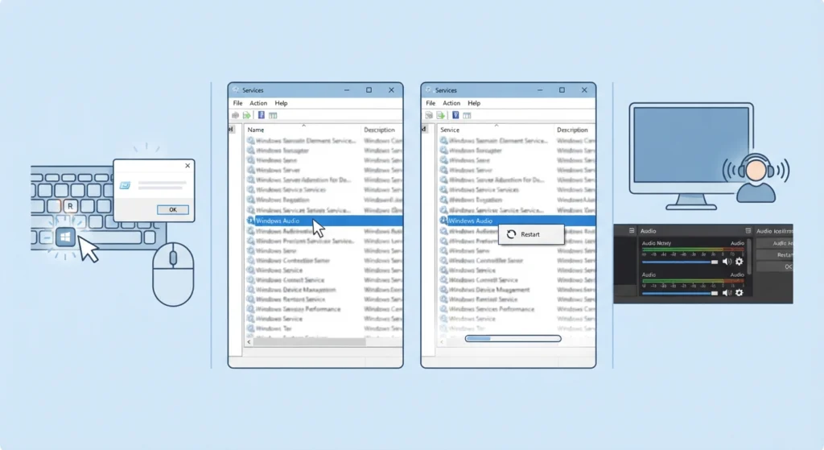Click gear icon beside Windpws Audio row
The width and height of the screenshot is (824, 450).
click(251, 221)
